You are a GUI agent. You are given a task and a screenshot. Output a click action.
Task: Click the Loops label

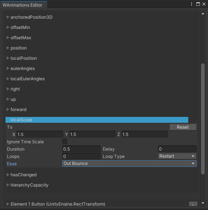point(13,156)
